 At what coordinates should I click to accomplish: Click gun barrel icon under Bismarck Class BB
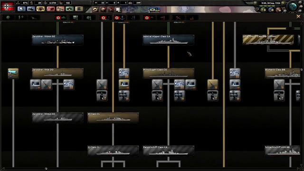(x=279, y=85)
